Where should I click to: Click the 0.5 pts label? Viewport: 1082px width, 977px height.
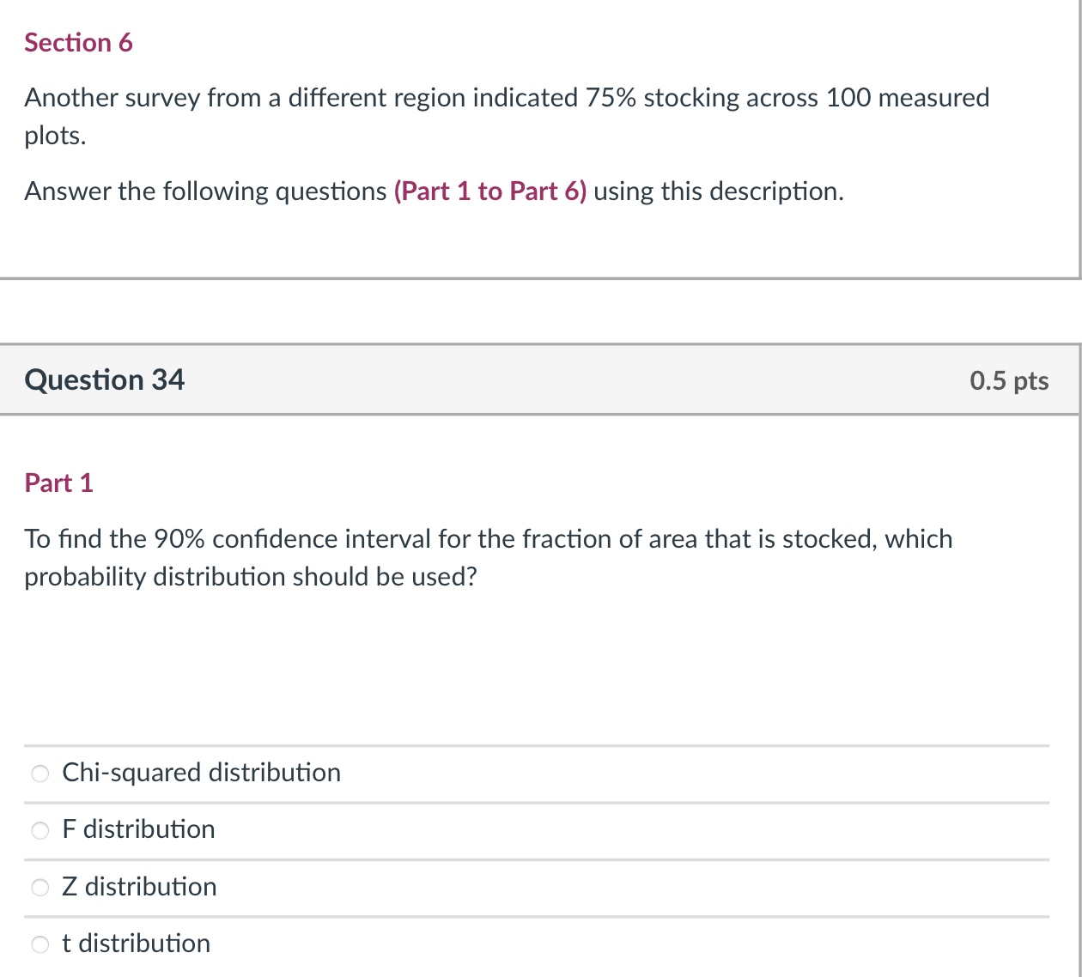(1010, 380)
